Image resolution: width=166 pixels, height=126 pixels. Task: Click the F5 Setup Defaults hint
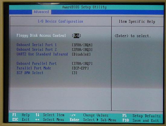coord(142,116)
